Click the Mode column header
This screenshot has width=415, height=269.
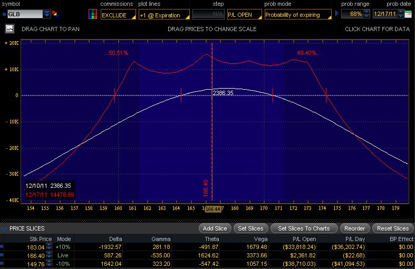(64, 239)
